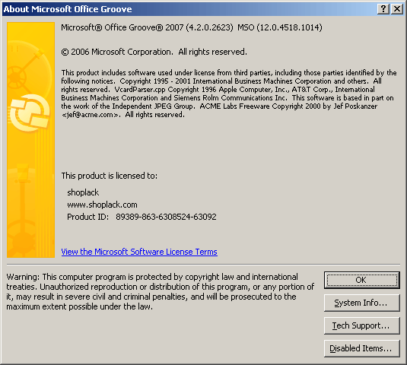The image size is (407, 365).
Task: Select the licensee name shoplack
Action: (83, 192)
